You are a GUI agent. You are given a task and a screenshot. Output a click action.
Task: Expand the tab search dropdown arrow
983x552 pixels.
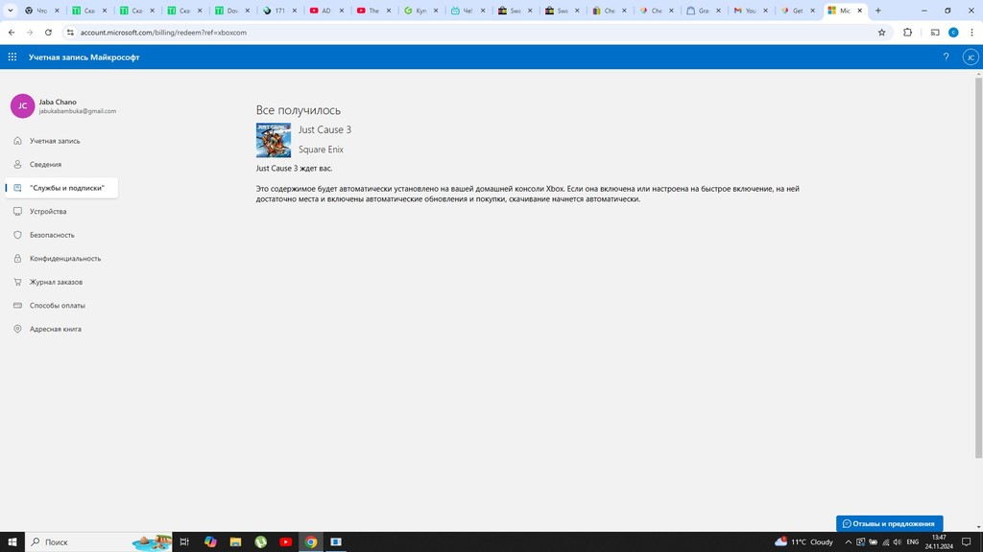[x=10, y=11]
